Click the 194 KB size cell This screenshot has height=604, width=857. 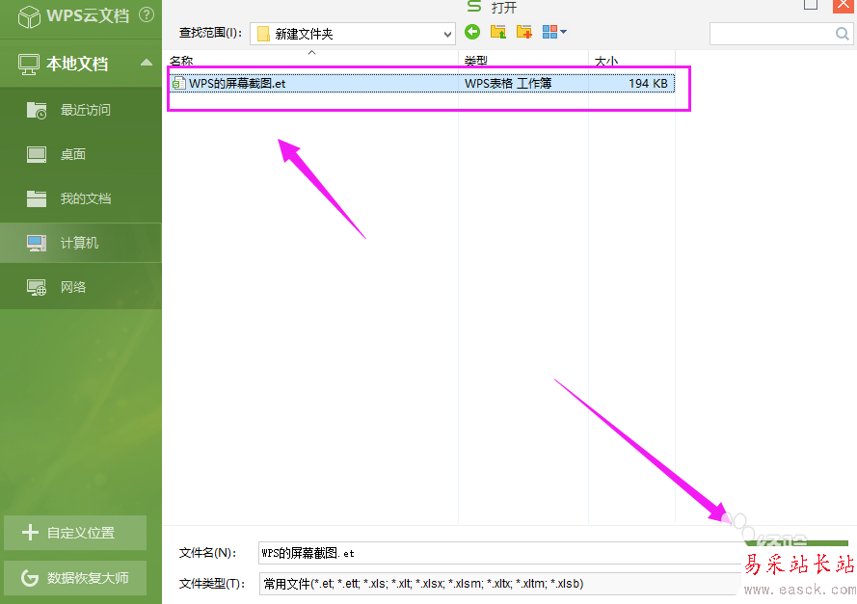coord(648,84)
